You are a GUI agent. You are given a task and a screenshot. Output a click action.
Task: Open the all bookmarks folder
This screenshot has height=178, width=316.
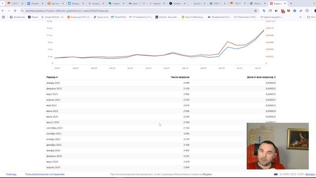311,17
